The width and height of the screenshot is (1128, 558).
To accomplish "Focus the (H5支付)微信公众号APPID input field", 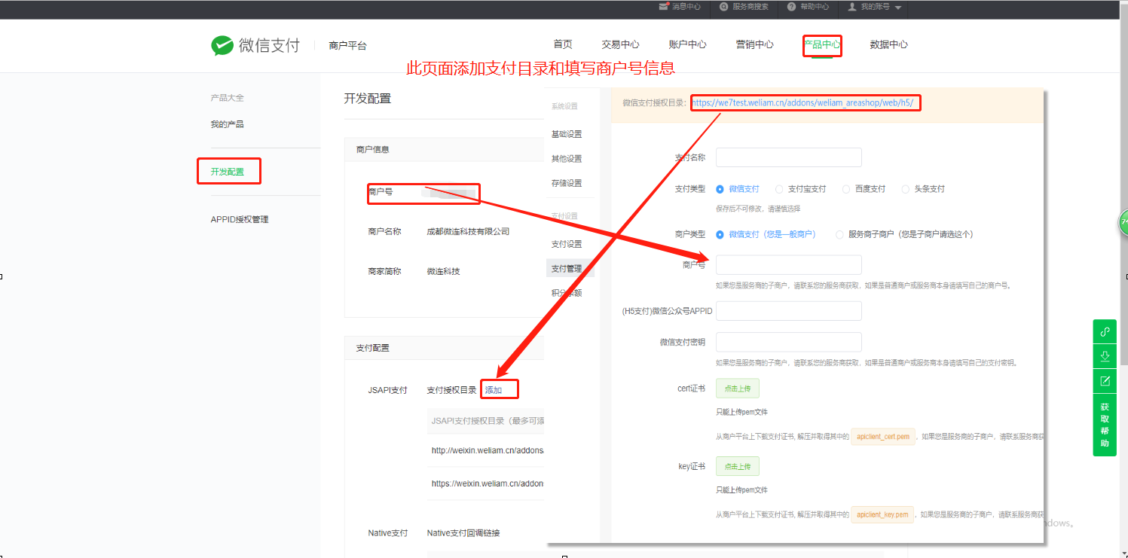I will pyautogui.click(x=788, y=311).
